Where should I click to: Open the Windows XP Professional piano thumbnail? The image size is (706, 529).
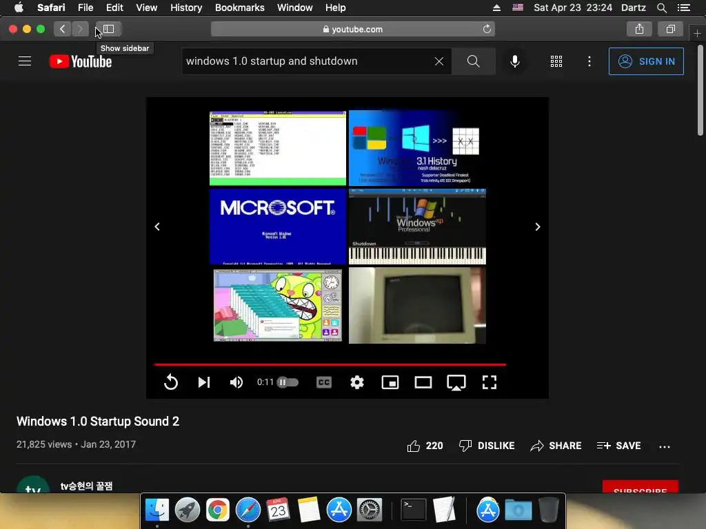click(x=417, y=227)
